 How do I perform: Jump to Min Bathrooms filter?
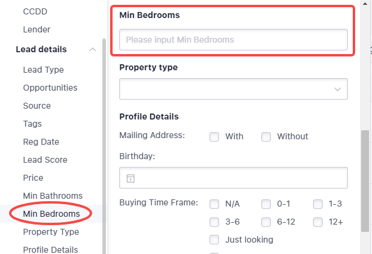(x=52, y=196)
